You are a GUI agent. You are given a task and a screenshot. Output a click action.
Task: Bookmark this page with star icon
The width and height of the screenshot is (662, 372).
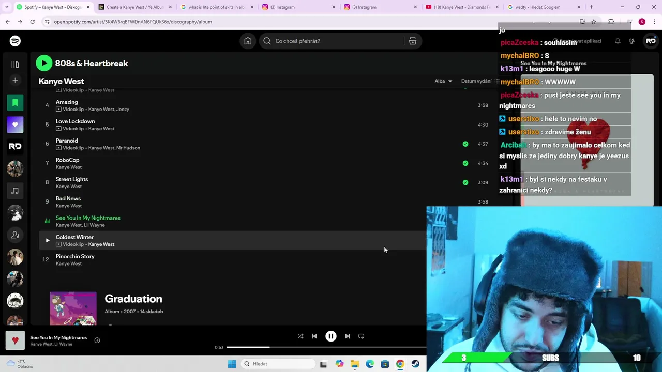pyautogui.click(x=594, y=22)
